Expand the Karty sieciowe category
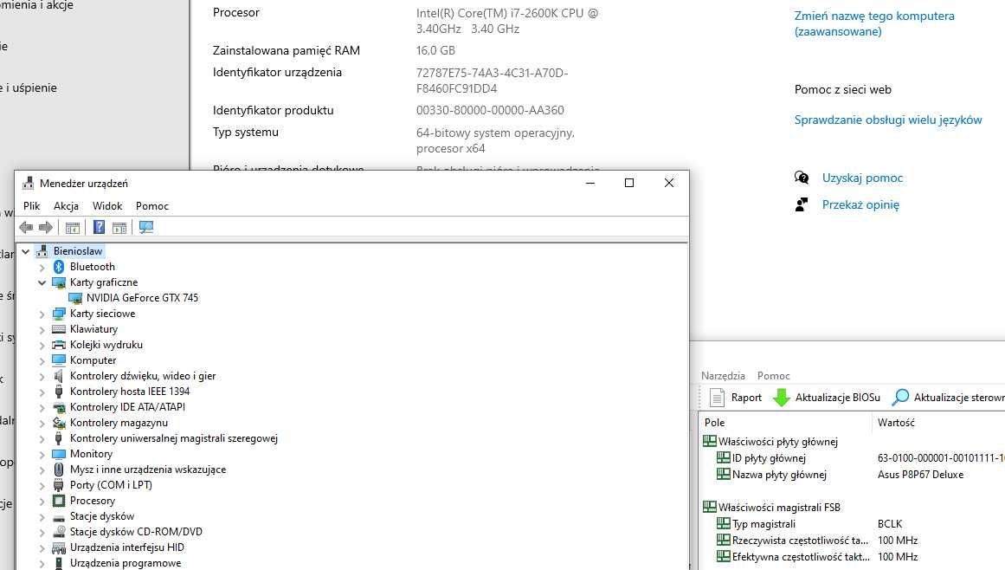Viewport: 1005px width, 570px height. [x=42, y=314]
